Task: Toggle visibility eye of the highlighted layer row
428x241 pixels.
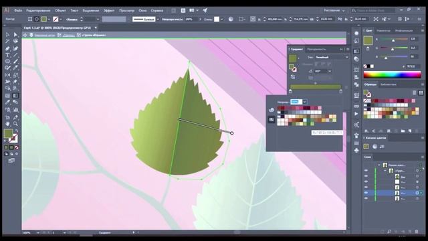Action: tap(366, 193)
